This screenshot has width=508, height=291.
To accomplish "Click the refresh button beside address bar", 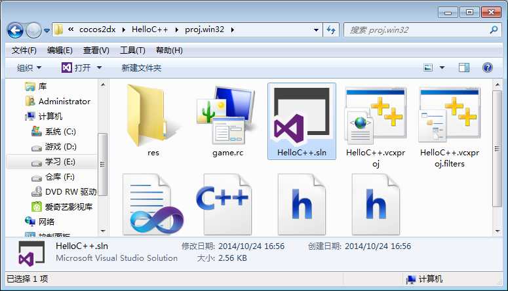I will pyautogui.click(x=331, y=29).
